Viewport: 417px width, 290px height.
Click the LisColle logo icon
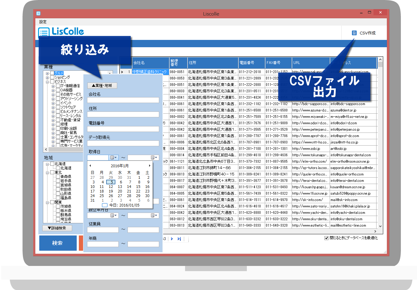pyautogui.click(x=44, y=32)
